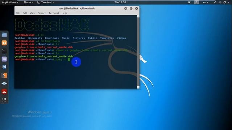Click the terminal vertical scrollbar
232x130 pixels.
click(138, 52)
